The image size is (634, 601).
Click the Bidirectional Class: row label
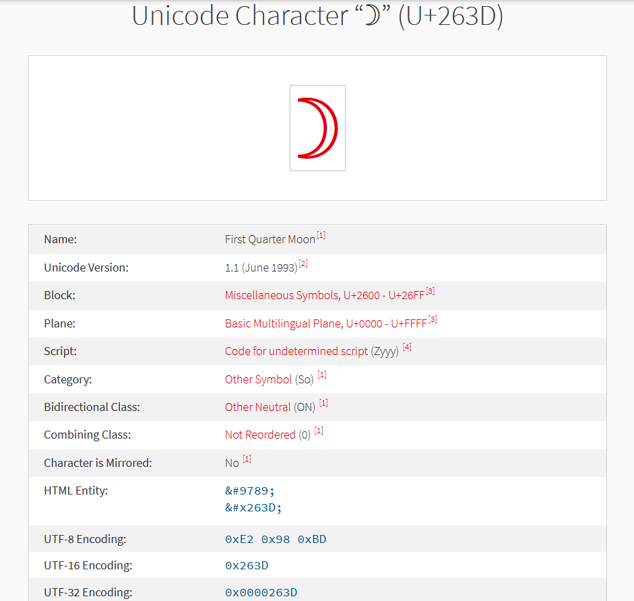point(92,407)
